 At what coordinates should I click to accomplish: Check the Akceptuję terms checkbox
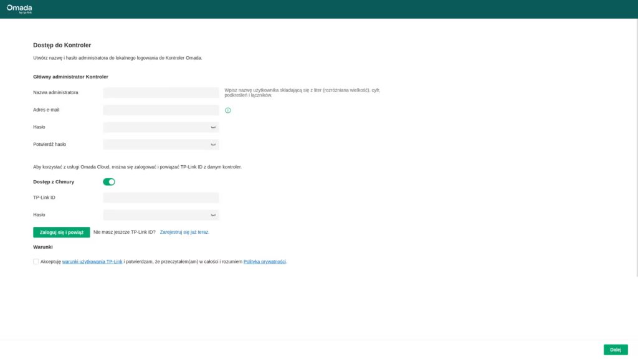[x=36, y=262]
